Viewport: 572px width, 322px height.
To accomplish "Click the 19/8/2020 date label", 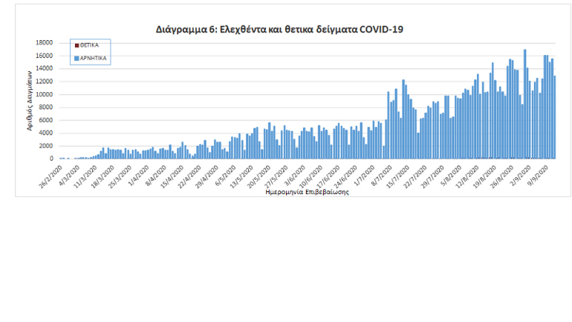I will 487,176.
